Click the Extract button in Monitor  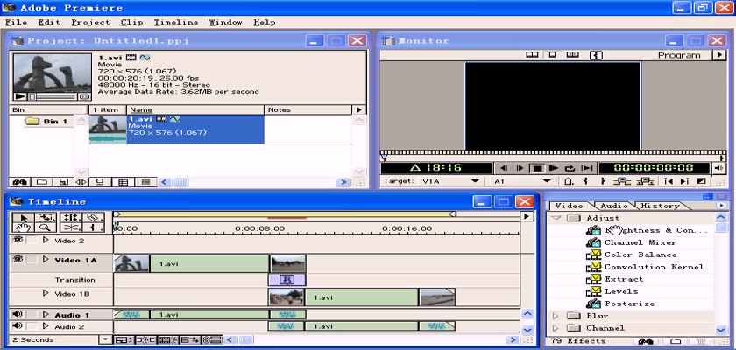pyautogui.click(x=646, y=181)
